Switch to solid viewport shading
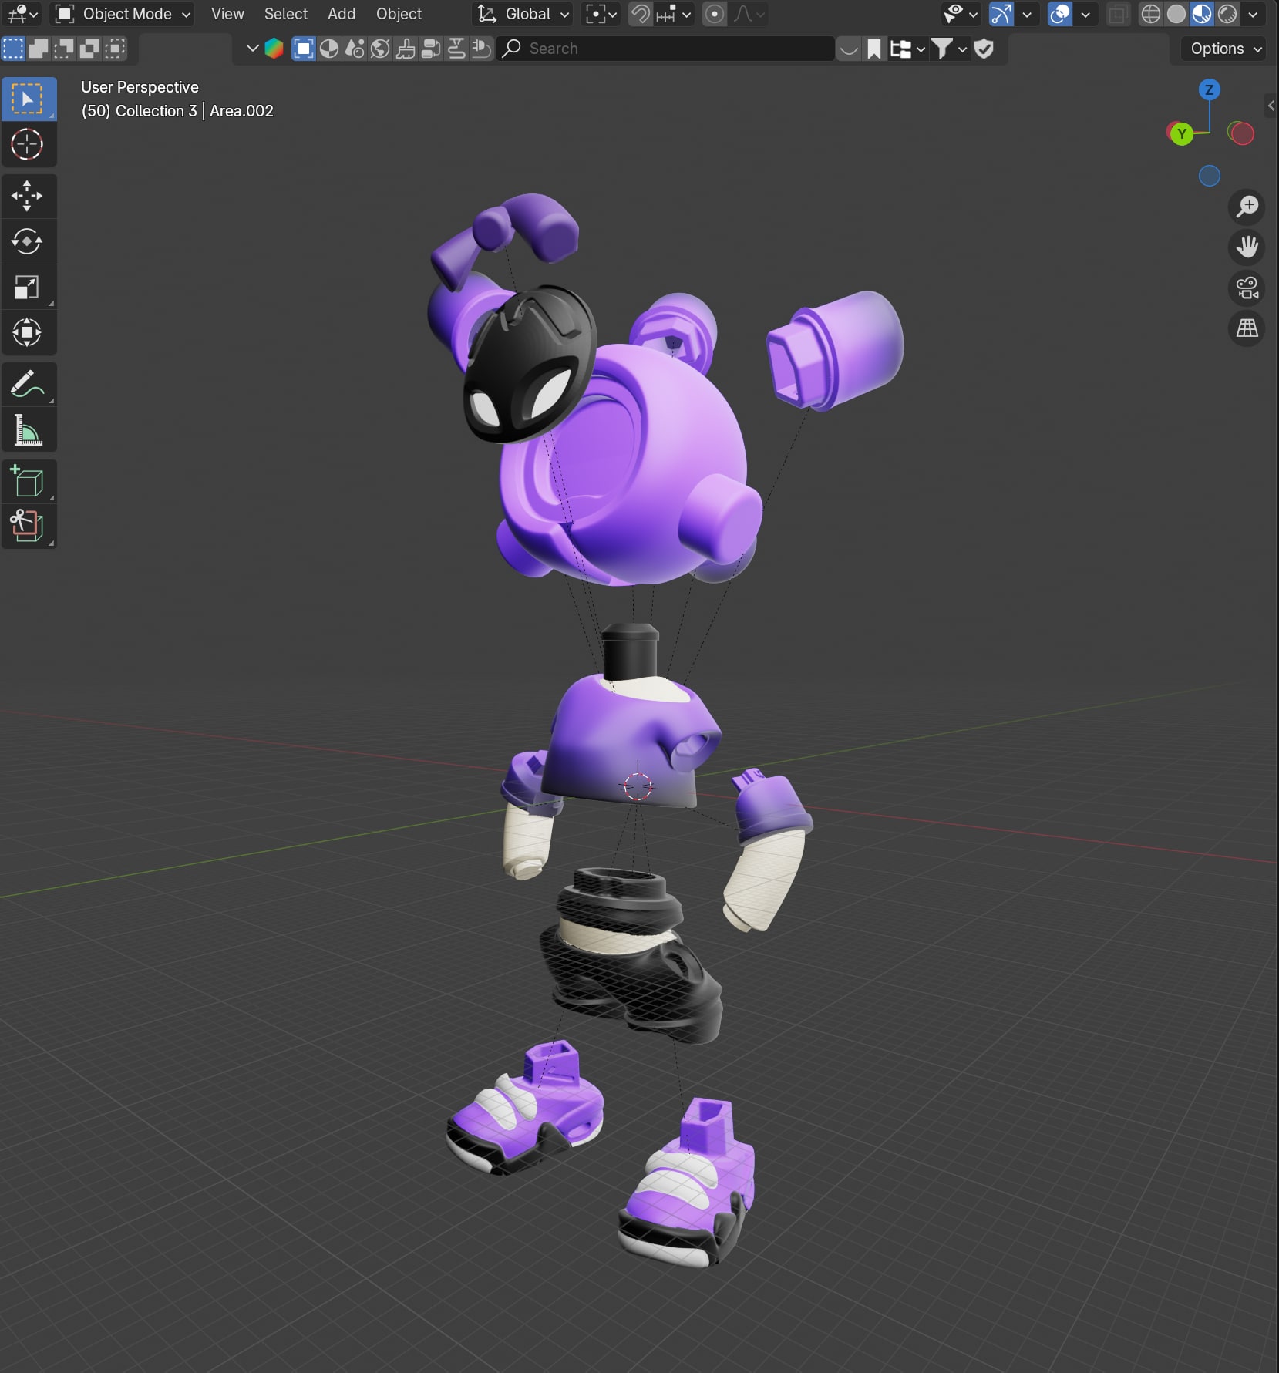1279x1373 pixels. (1176, 14)
